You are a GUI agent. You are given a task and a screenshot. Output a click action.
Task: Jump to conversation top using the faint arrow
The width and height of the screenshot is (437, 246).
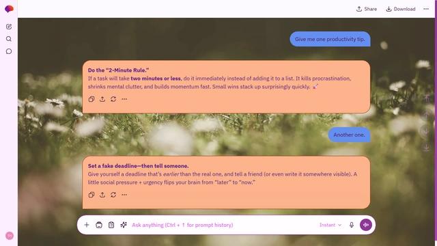(x=426, y=98)
